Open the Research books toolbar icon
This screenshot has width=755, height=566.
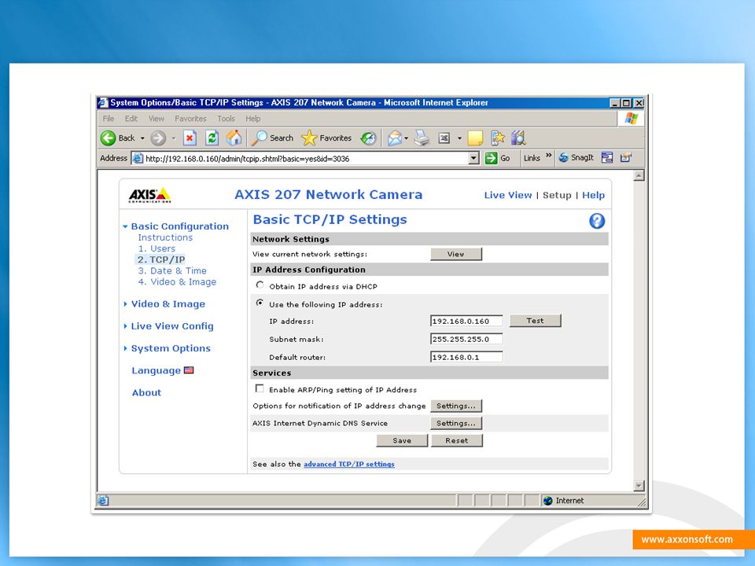click(x=518, y=138)
